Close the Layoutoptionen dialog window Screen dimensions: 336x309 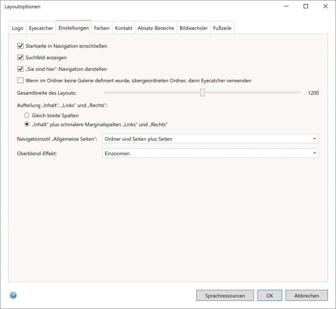click(x=325, y=7)
